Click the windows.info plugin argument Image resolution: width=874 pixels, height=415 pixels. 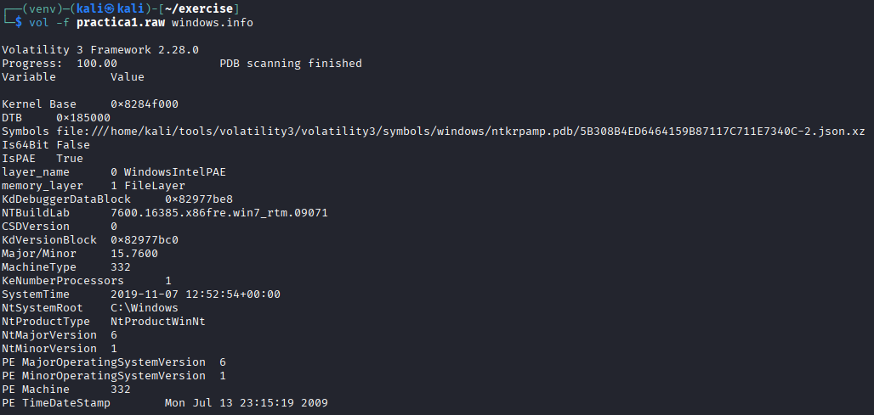point(212,22)
